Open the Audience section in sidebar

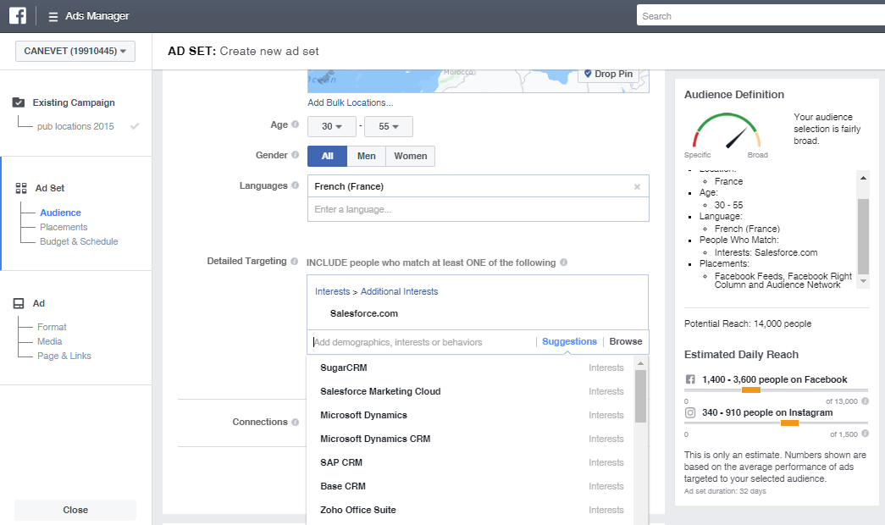tap(60, 213)
